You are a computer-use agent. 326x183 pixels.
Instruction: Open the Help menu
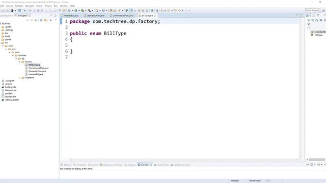tap(72, 6)
